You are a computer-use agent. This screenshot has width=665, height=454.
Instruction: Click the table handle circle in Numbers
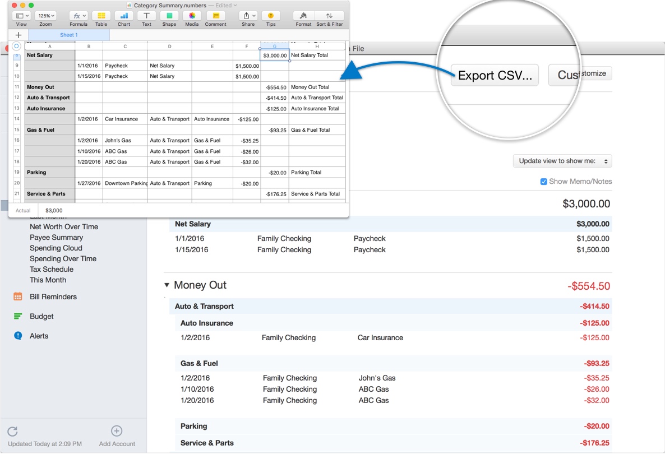tap(16, 46)
